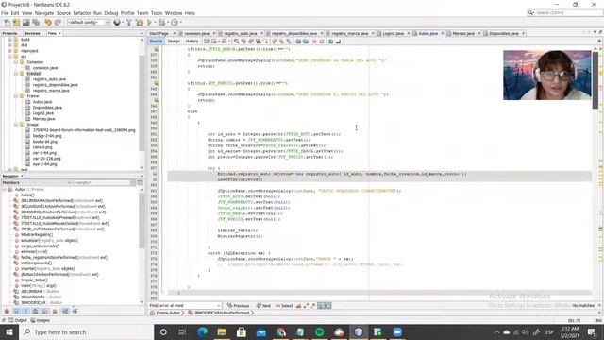Run the project with green play icon
This screenshot has height=340, width=604.
[x=149, y=23]
